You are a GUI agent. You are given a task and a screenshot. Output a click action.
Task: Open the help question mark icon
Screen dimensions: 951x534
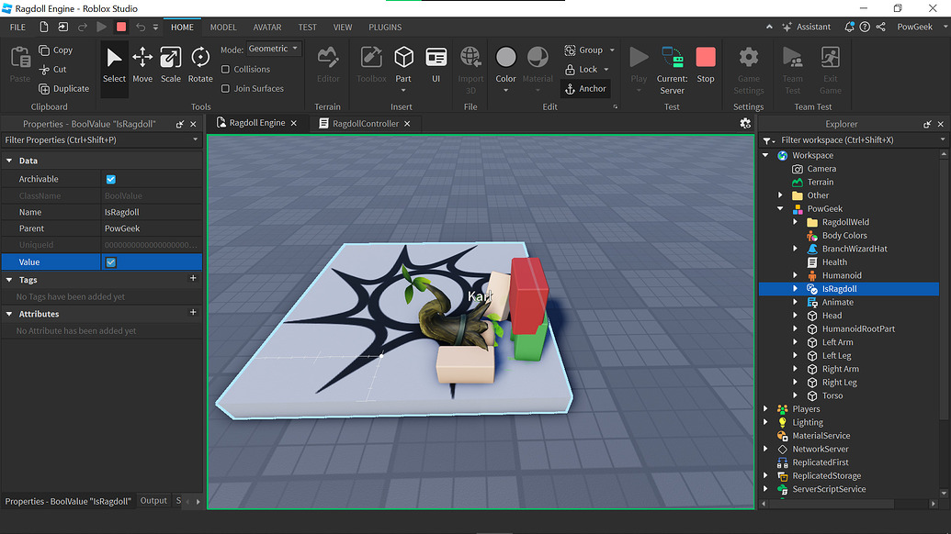click(x=865, y=27)
